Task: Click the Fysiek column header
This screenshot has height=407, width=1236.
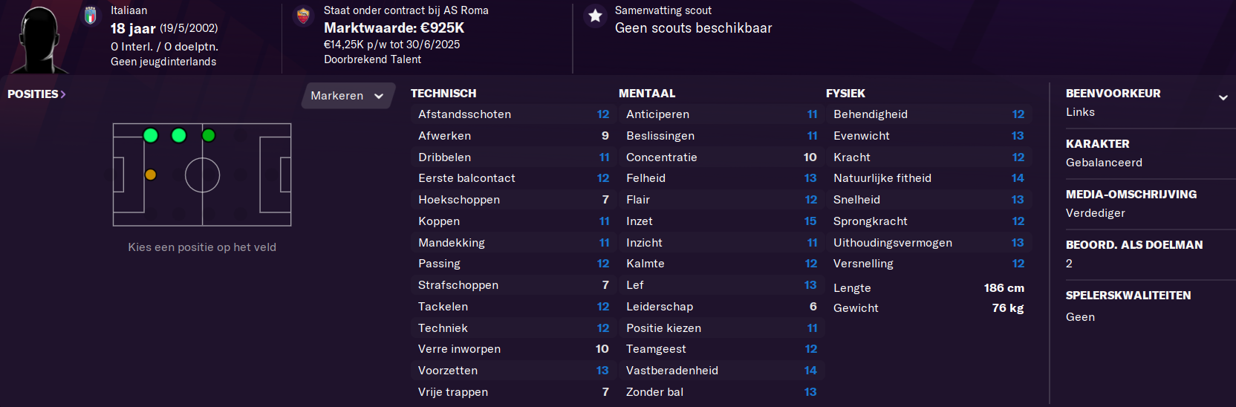Action: pyautogui.click(x=845, y=94)
